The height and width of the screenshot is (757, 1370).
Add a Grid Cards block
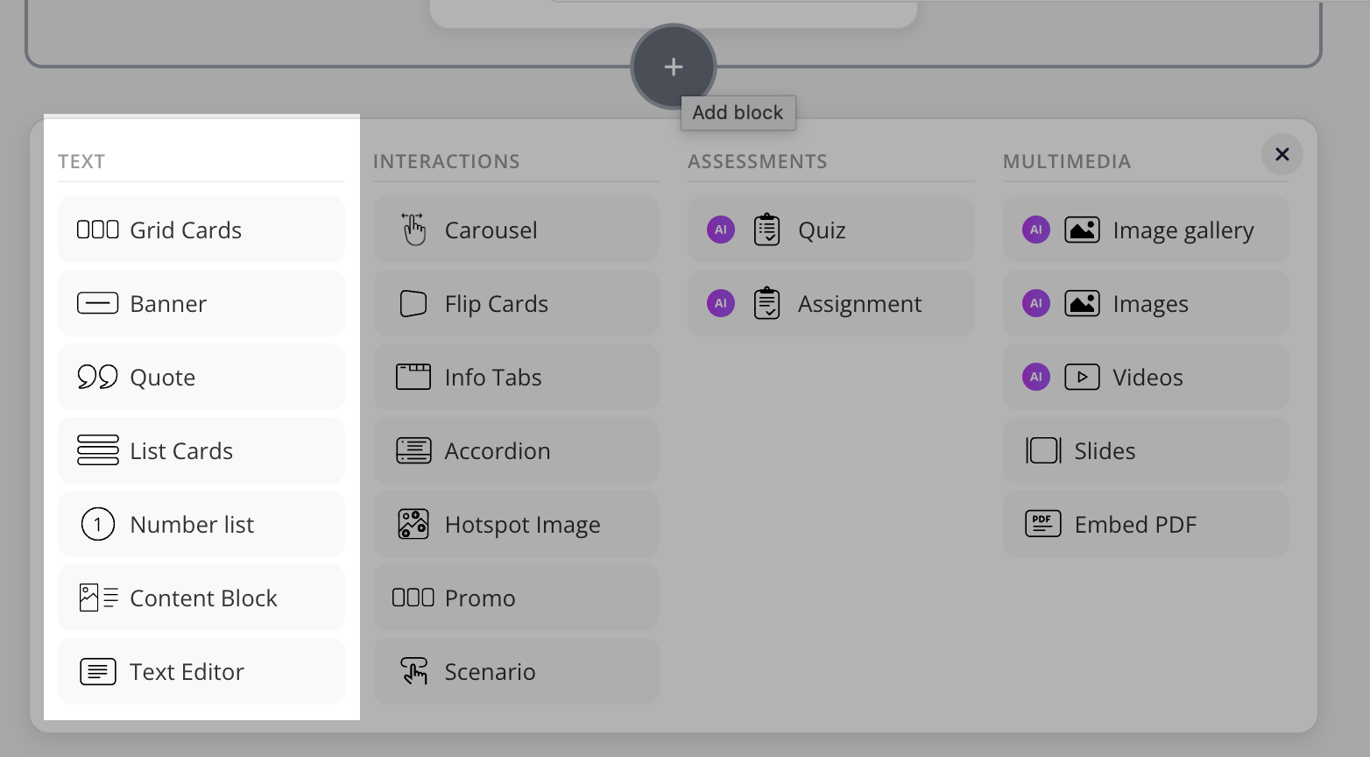(201, 230)
